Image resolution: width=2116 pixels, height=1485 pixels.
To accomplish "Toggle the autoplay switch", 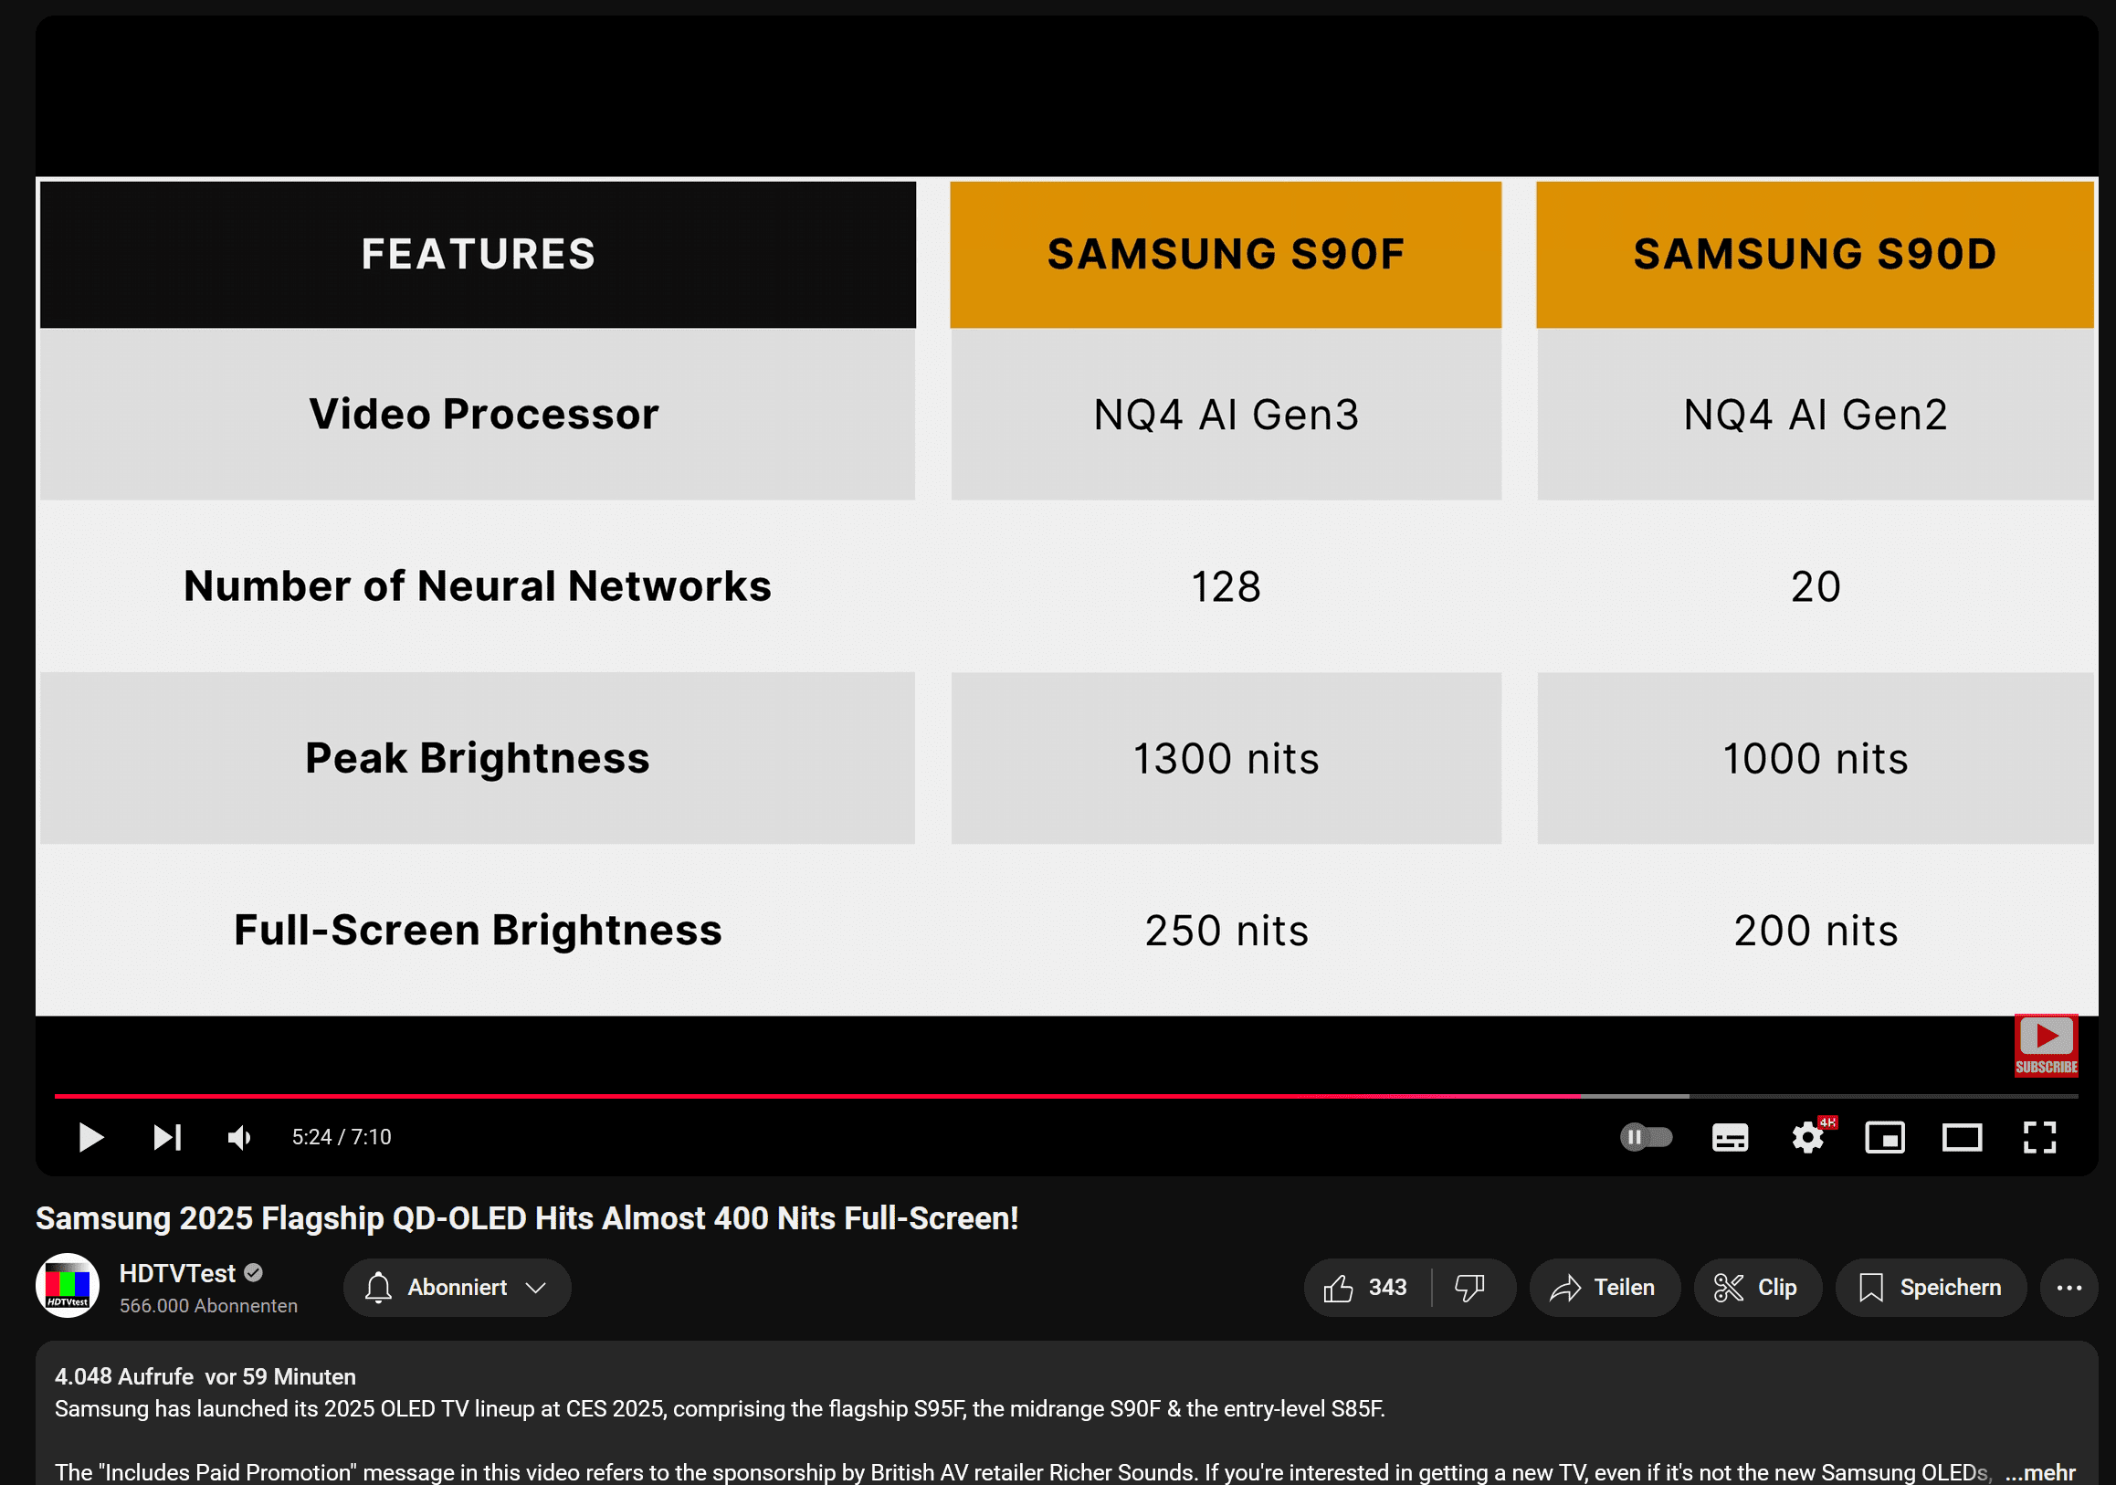I will coord(1646,1137).
